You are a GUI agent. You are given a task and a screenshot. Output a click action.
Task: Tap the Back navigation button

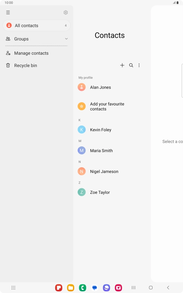tap(168, 288)
